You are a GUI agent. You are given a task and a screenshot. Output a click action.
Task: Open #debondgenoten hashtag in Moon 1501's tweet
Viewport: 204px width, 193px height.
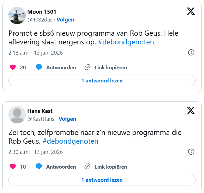tap(126, 42)
